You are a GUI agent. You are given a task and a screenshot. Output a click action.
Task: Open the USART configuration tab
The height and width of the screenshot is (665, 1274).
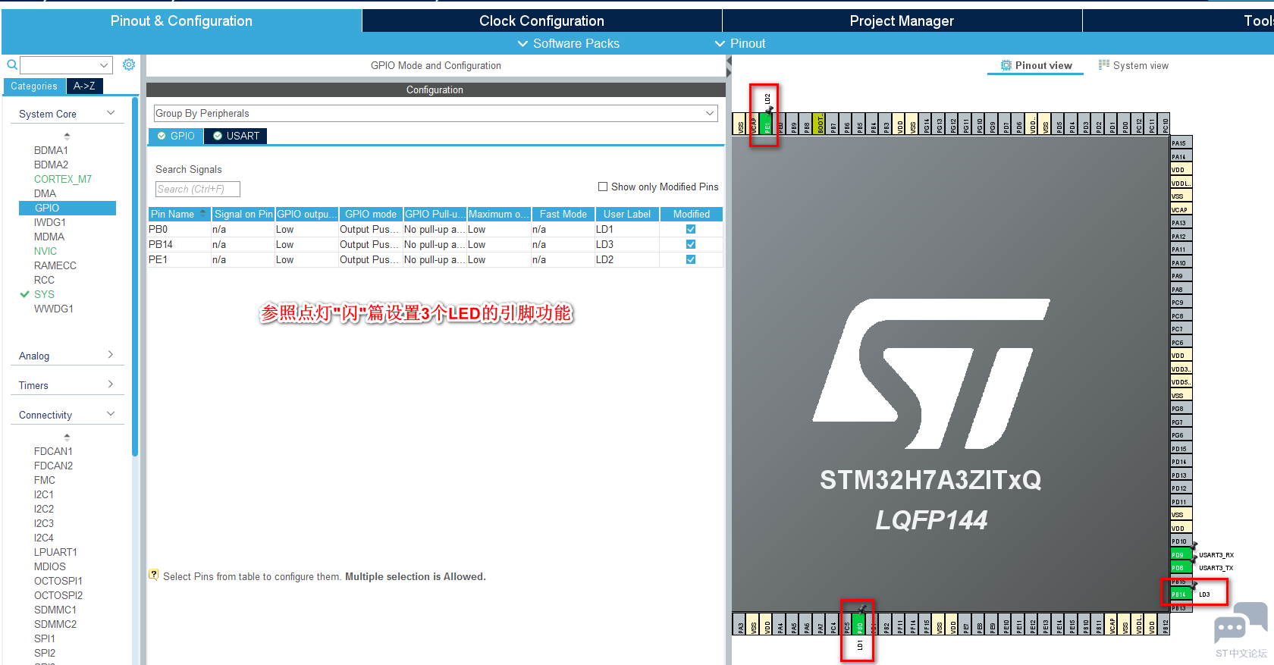coord(236,136)
